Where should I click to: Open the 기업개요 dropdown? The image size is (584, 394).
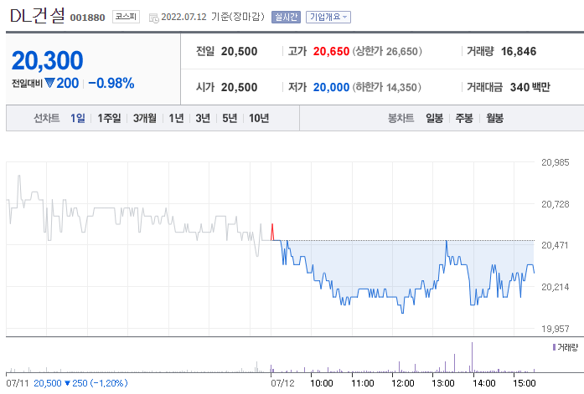coord(328,17)
